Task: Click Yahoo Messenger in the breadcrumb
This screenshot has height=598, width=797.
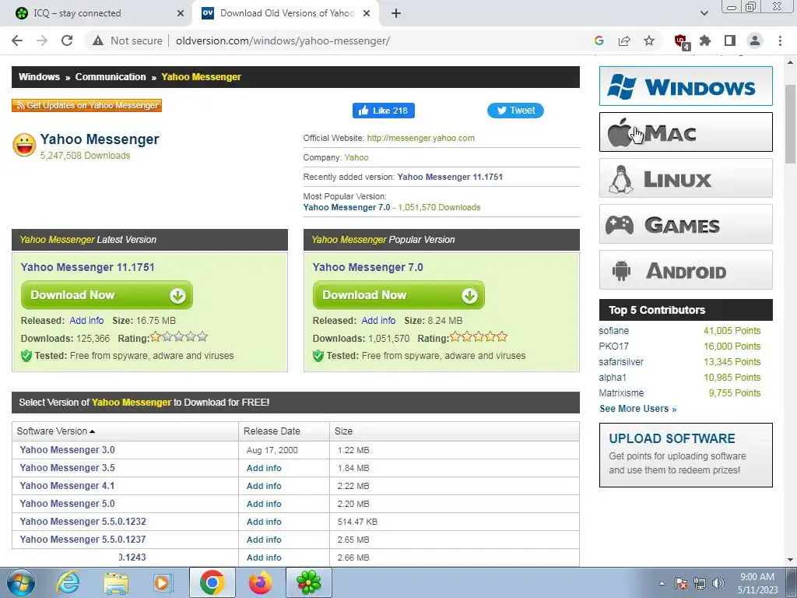Action: pyautogui.click(x=201, y=77)
